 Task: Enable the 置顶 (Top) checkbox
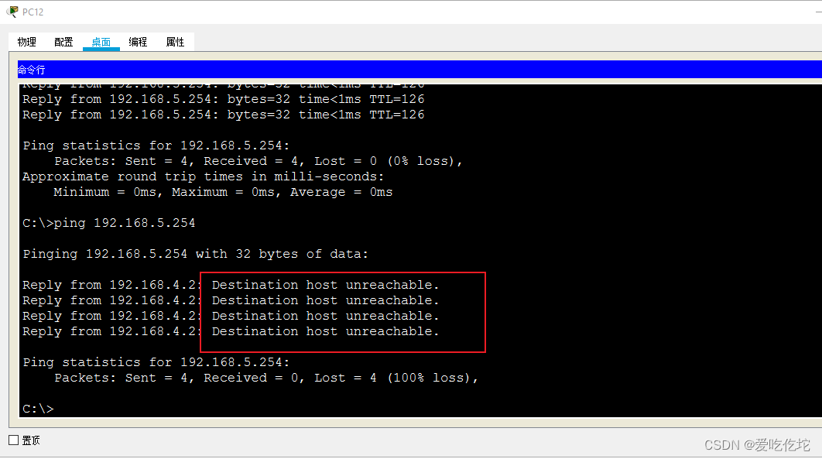pos(14,440)
